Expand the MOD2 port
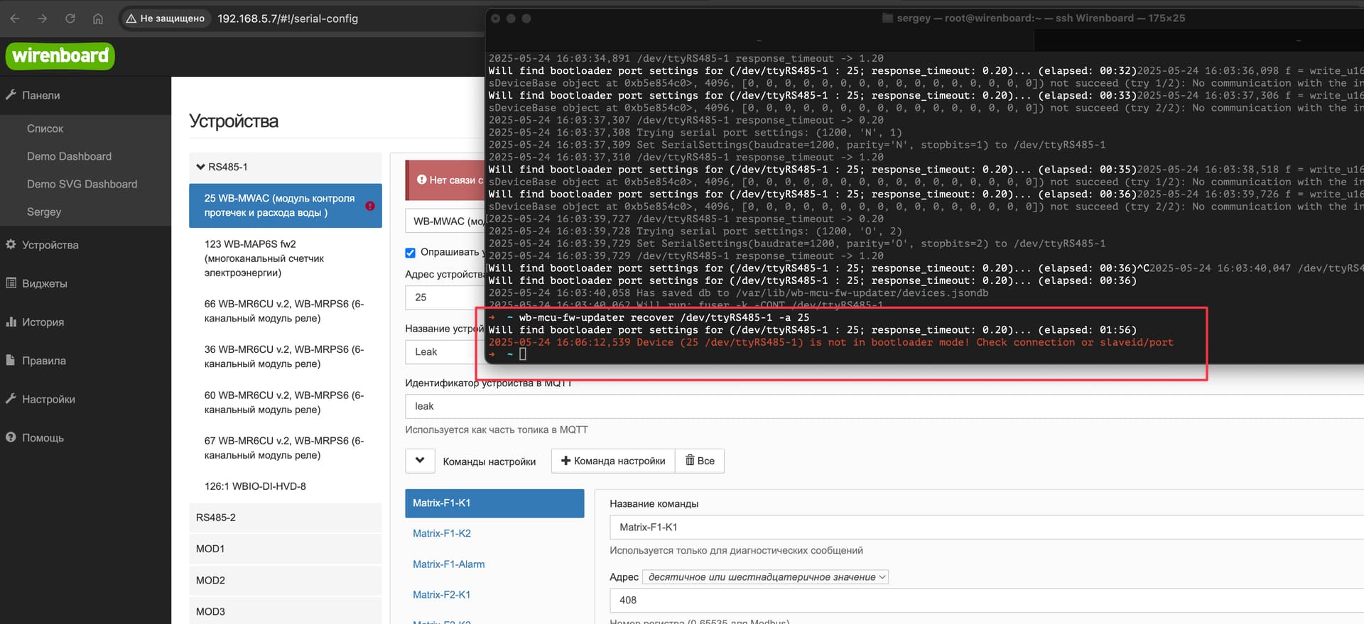The width and height of the screenshot is (1364, 624). tap(286, 580)
